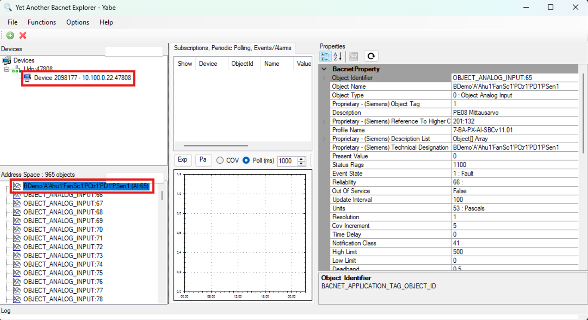
Task: Click the '0 : Object Analog Input' value
Action: [x=483, y=95]
